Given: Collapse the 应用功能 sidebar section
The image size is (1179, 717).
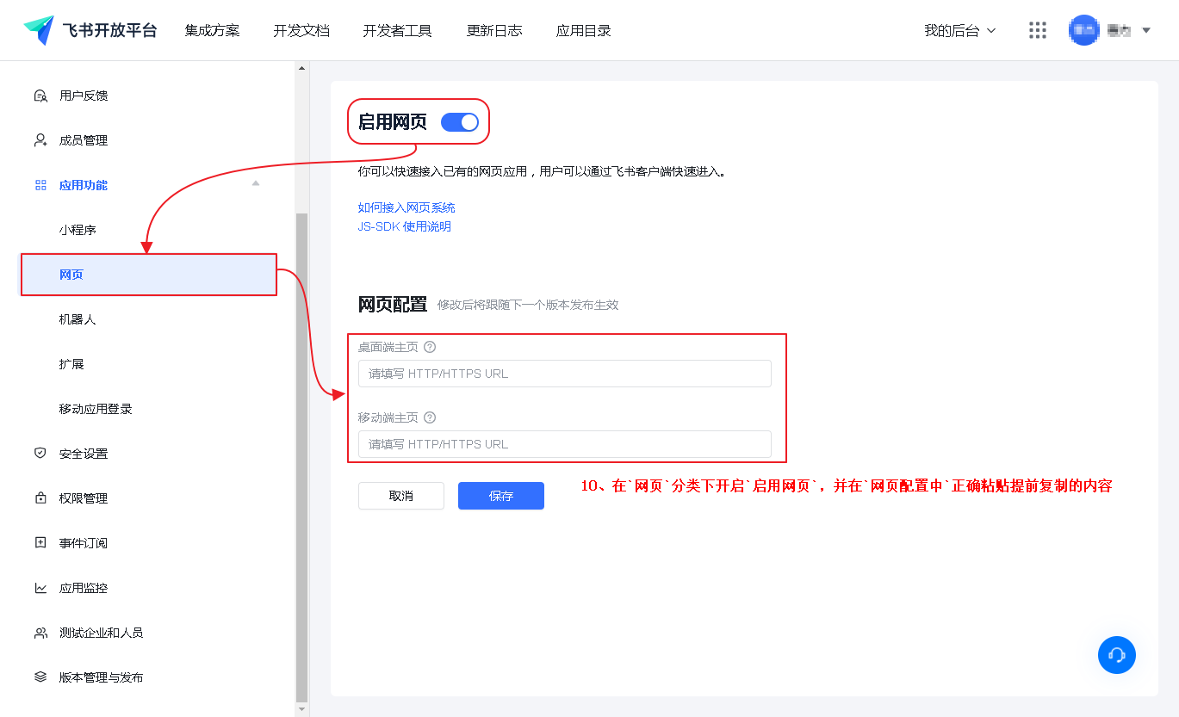Looking at the screenshot, I should pos(255,184).
